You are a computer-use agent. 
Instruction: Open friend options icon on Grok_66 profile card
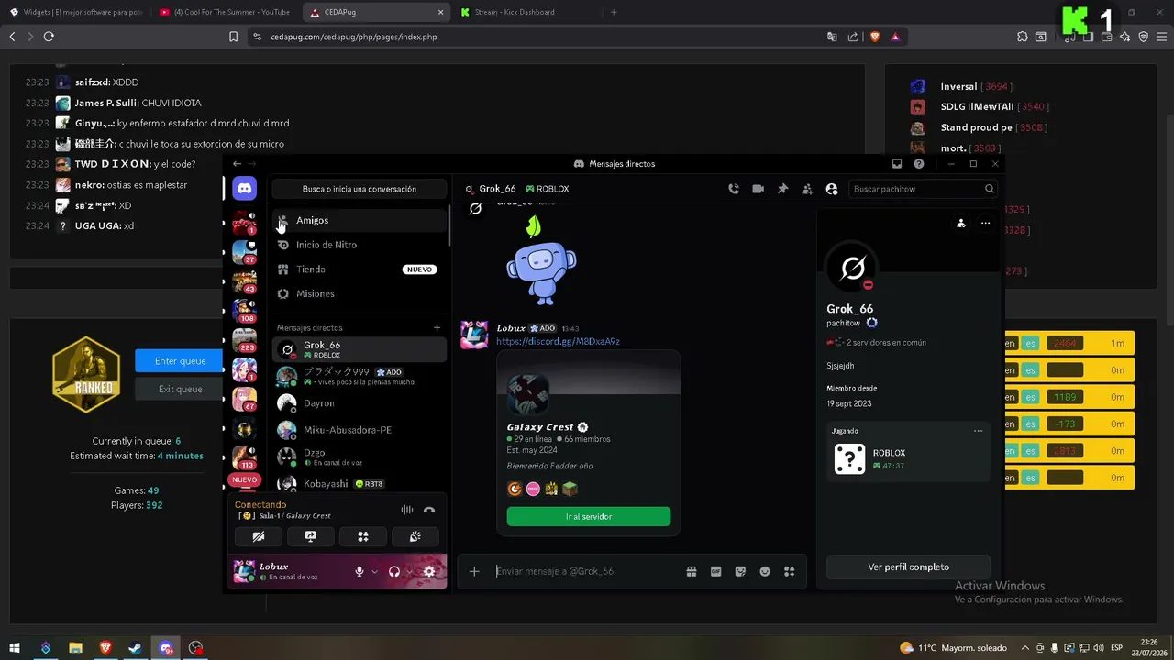[x=960, y=223]
